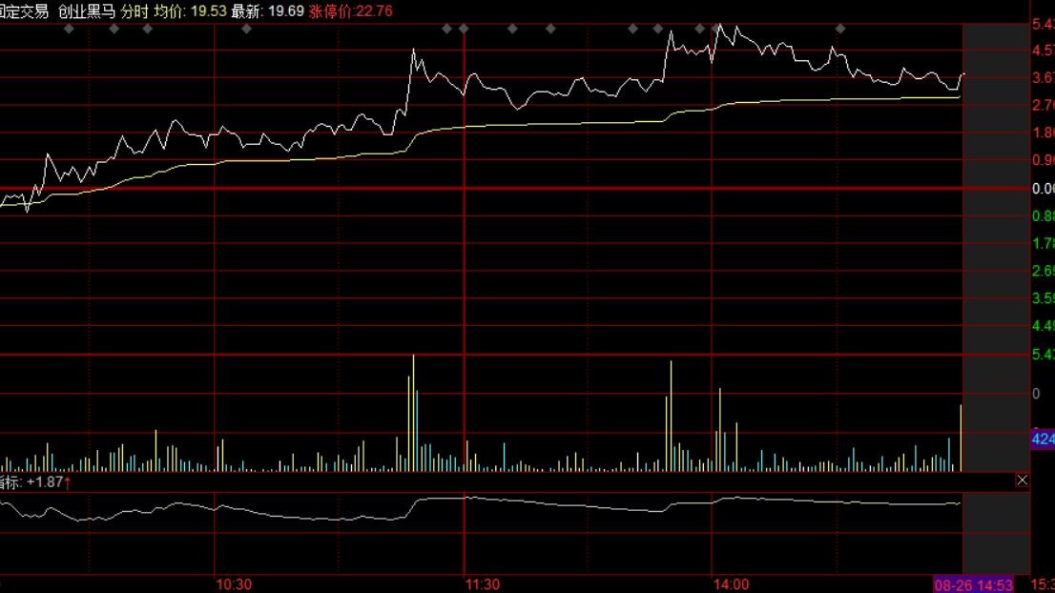Click the 均价 19.53 average price label
Screen dimensions: 1055x593
pos(189,10)
